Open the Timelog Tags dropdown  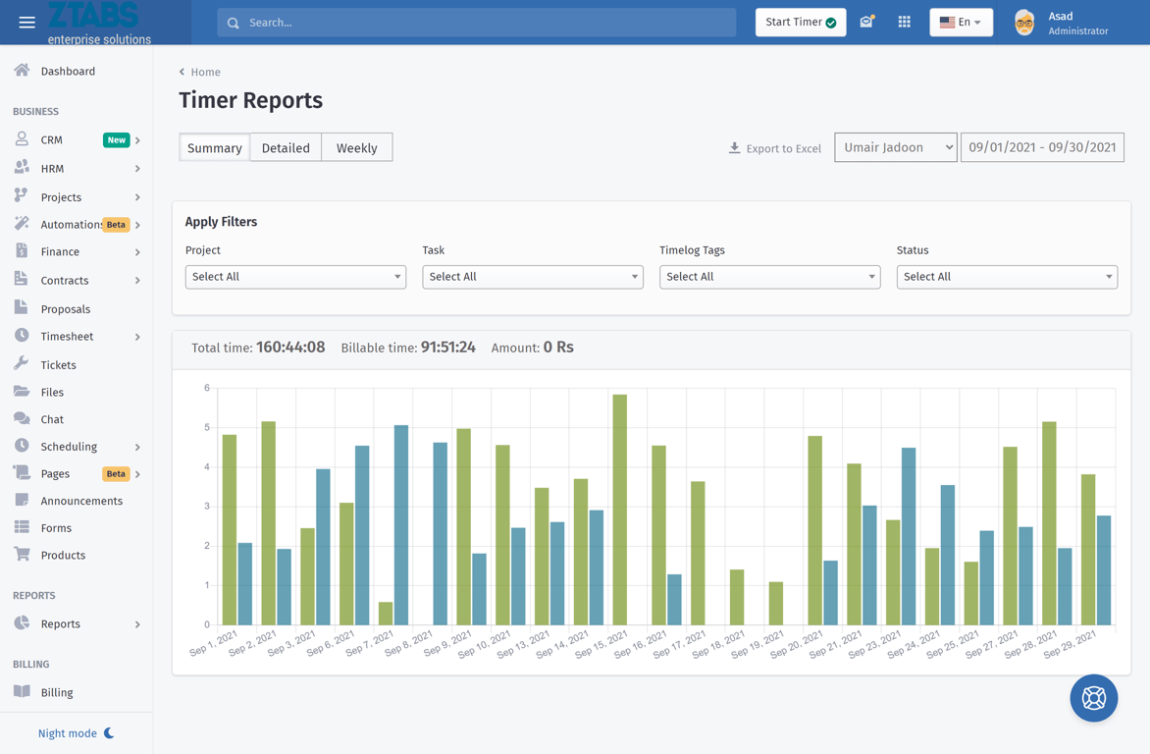(769, 277)
